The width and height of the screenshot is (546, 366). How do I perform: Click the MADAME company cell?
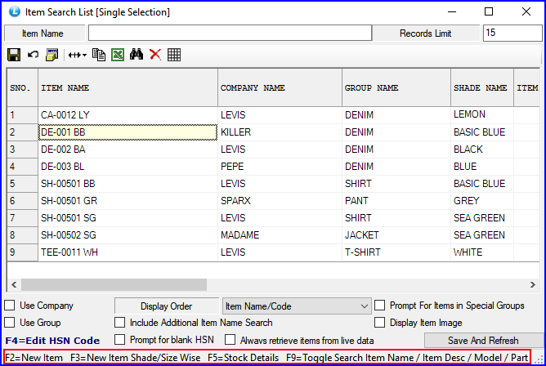tap(280, 234)
